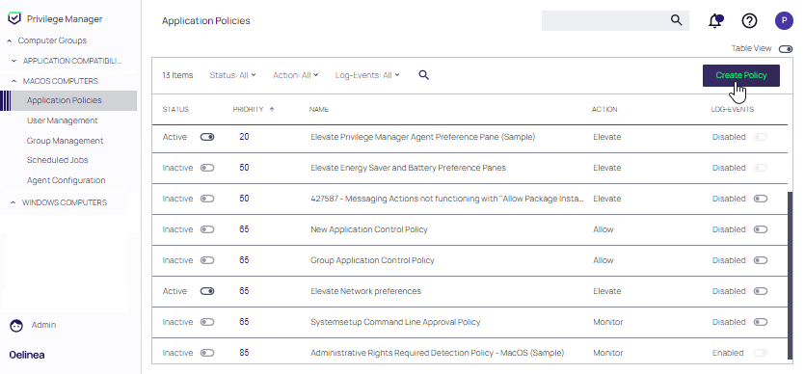Open the notifications bell icon
Image resolution: width=805 pixels, height=374 pixels.
(715, 20)
